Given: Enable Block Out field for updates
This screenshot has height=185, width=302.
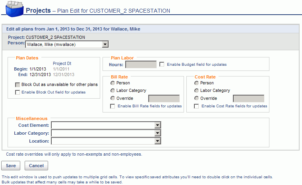Looking at the screenshot, I should [17, 92].
